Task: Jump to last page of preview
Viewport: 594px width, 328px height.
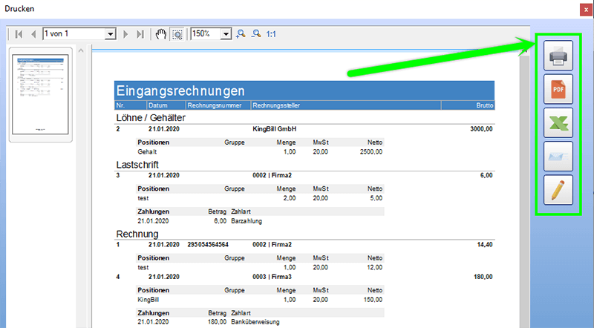Action: coord(140,34)
